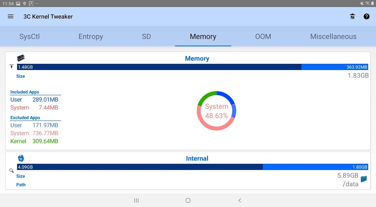The image size is (376, 207).
Task: Tap the Android back button
Action: [240, 200]
